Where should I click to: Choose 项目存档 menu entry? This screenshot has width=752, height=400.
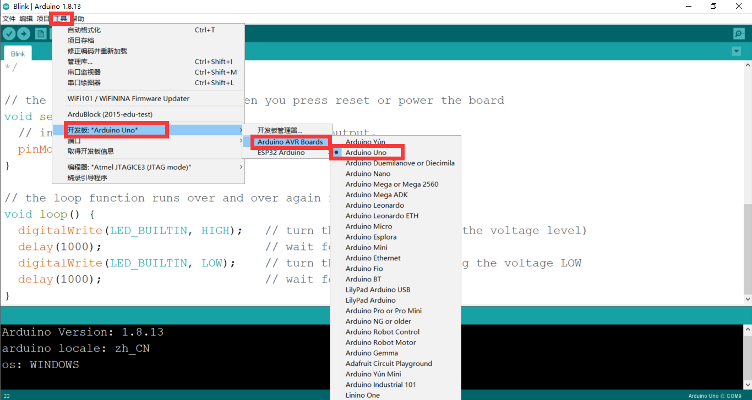[x=148, y=41]
